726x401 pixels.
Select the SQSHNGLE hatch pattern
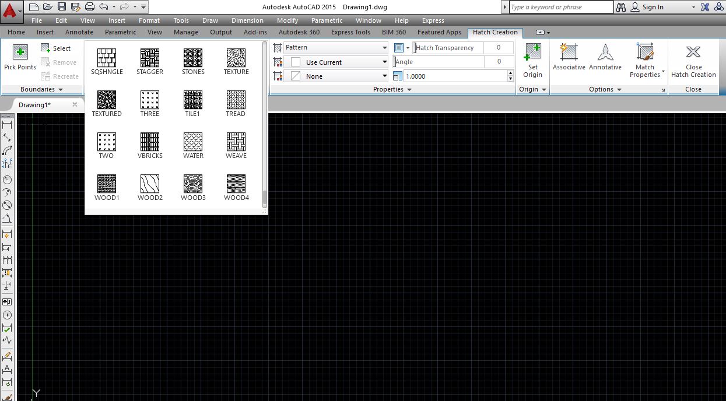[x=107, y=61]
